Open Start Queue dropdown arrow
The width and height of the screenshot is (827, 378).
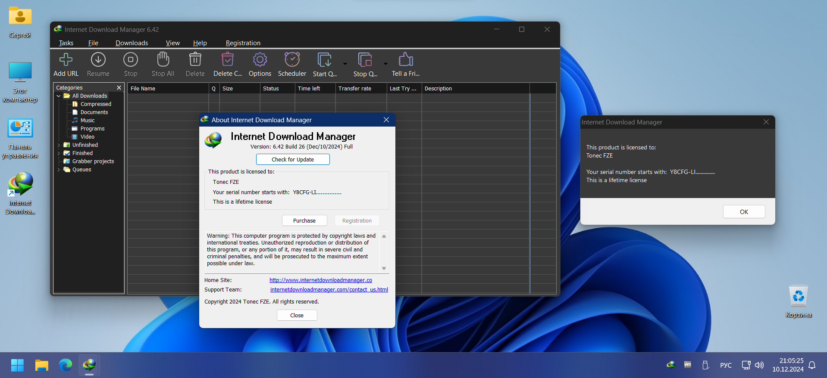click(345, 64)
